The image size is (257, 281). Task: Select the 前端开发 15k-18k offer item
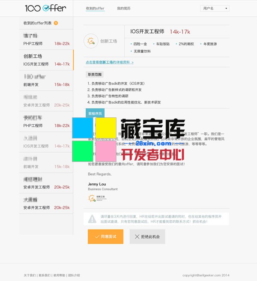coord(46,81)
